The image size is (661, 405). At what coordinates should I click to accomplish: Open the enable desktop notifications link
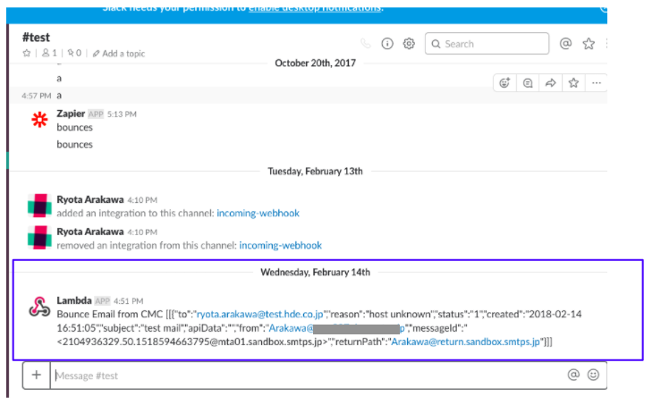point(315,7)
